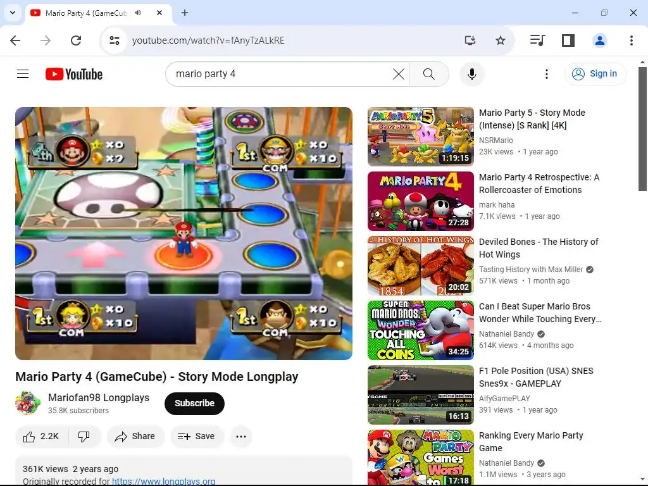The height and width of the screenshot is (486, 648).
Task: Open F1 Pole Position SNES thumbnail
Action: [421, 395]
